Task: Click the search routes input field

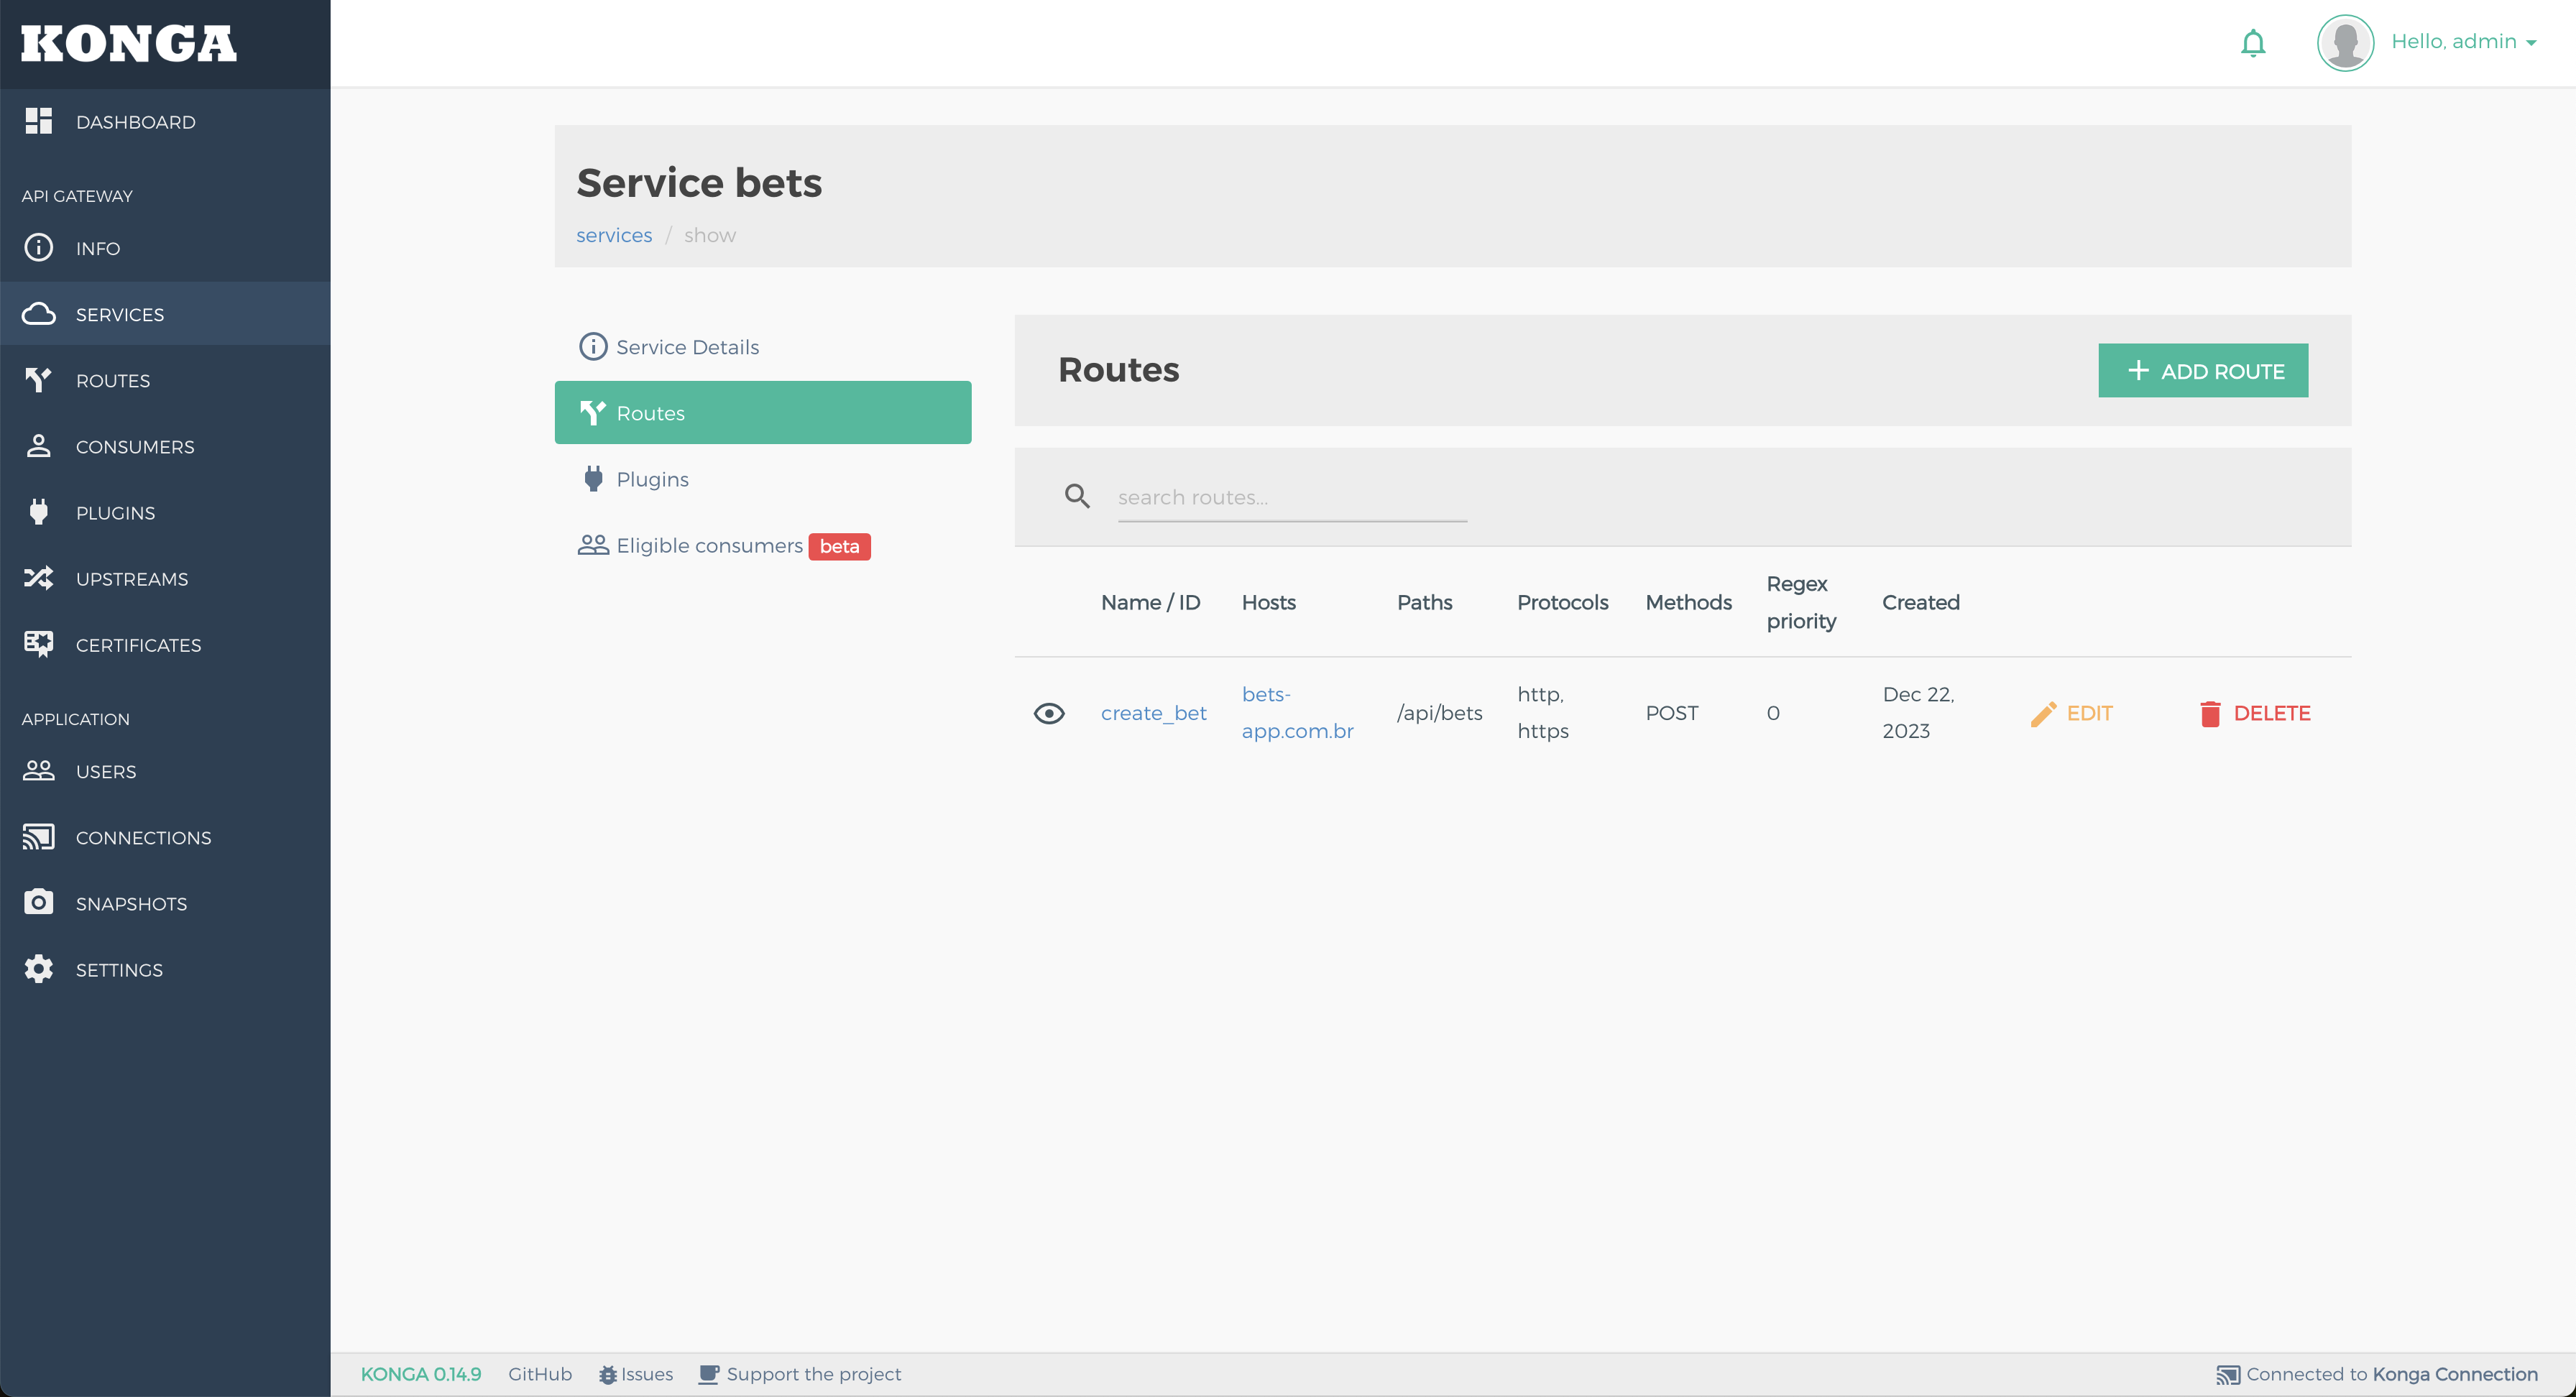Action: [x=1291, y=498]
